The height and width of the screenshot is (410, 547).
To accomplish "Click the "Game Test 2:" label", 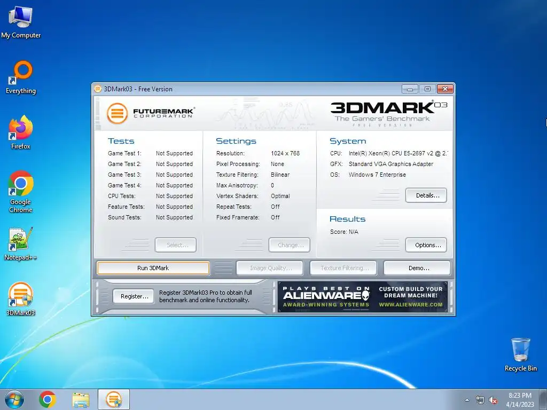I will point(124,164).
